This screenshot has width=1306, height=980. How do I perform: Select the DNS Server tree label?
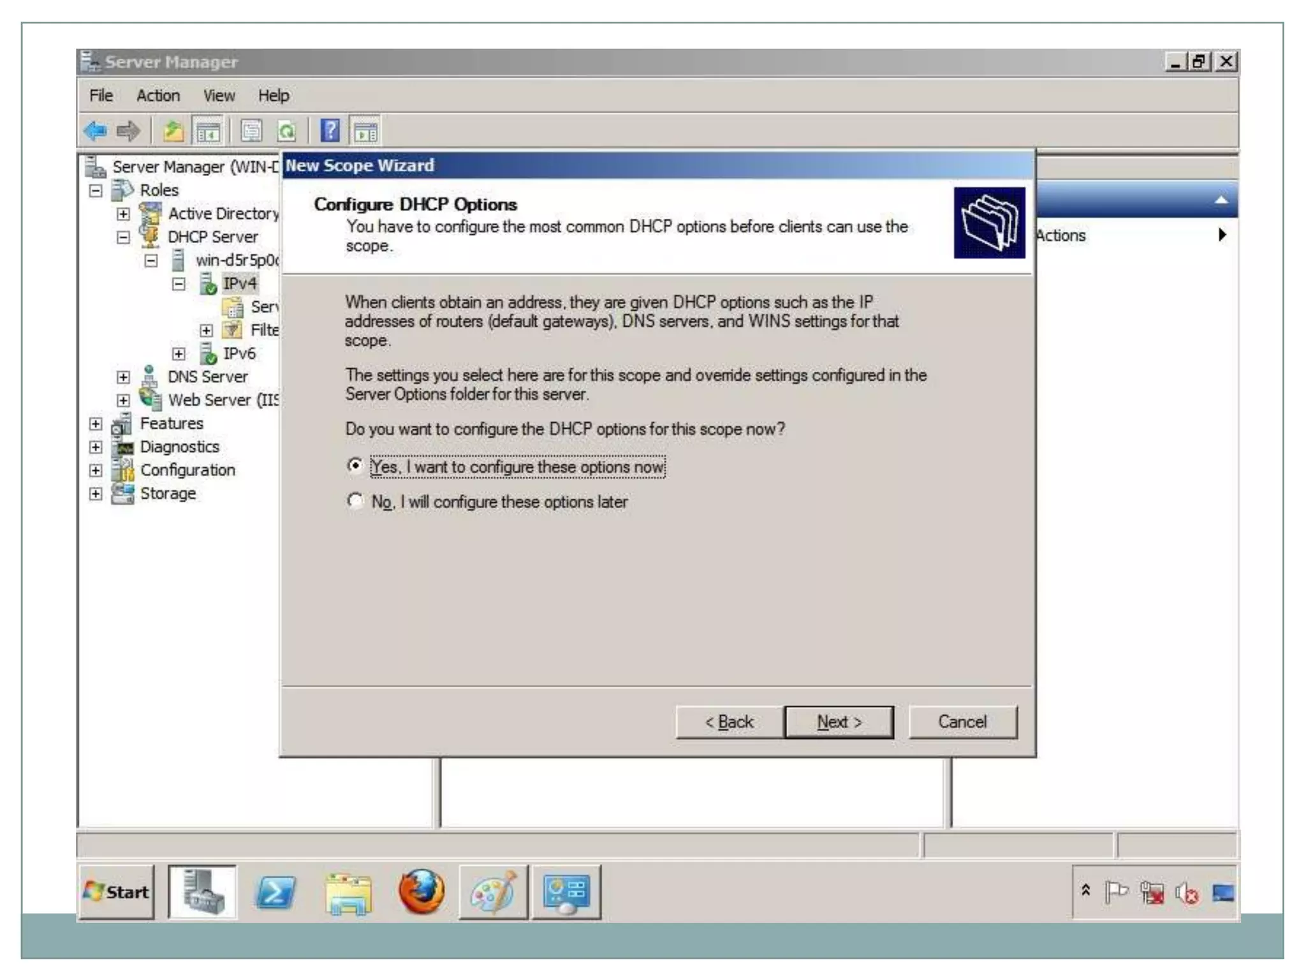tap(207, 376)
